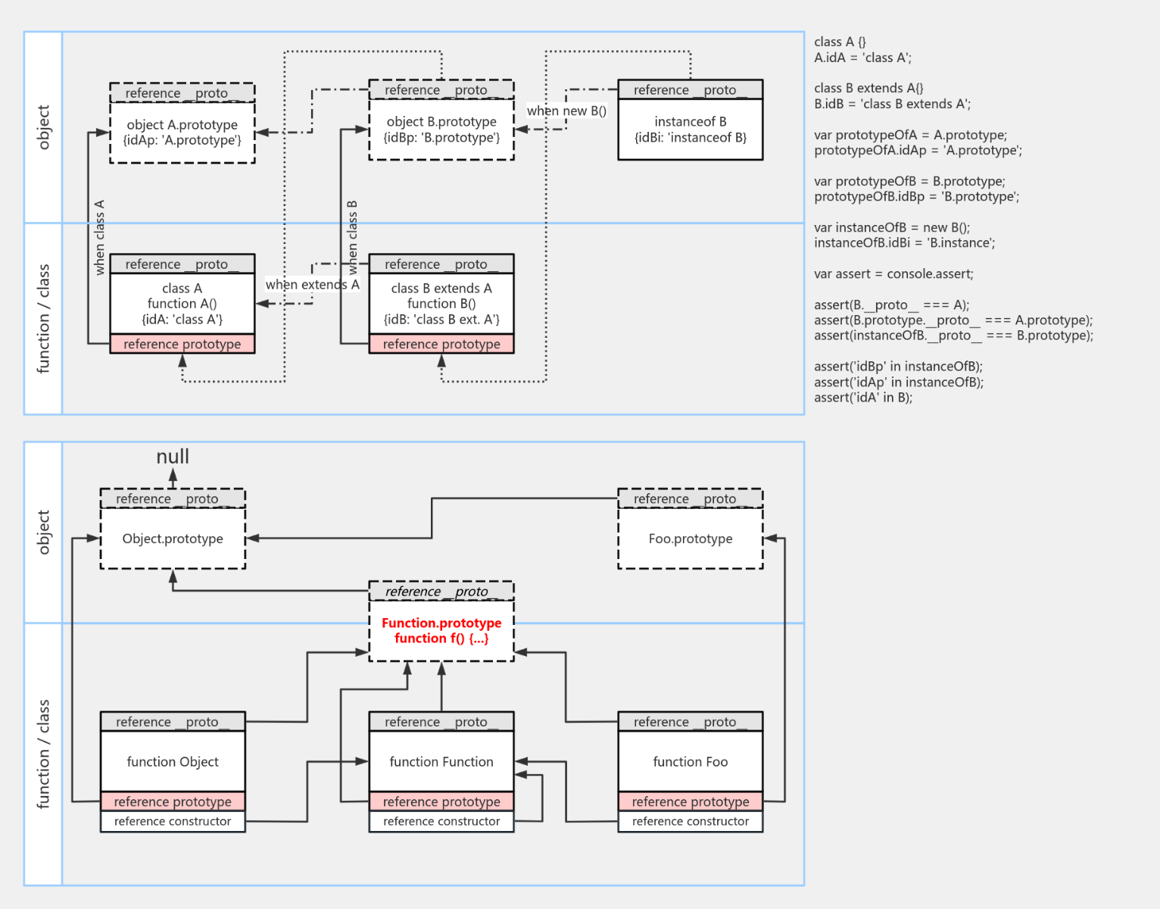Select the 'function Object' box

click(x=173, y=762)
